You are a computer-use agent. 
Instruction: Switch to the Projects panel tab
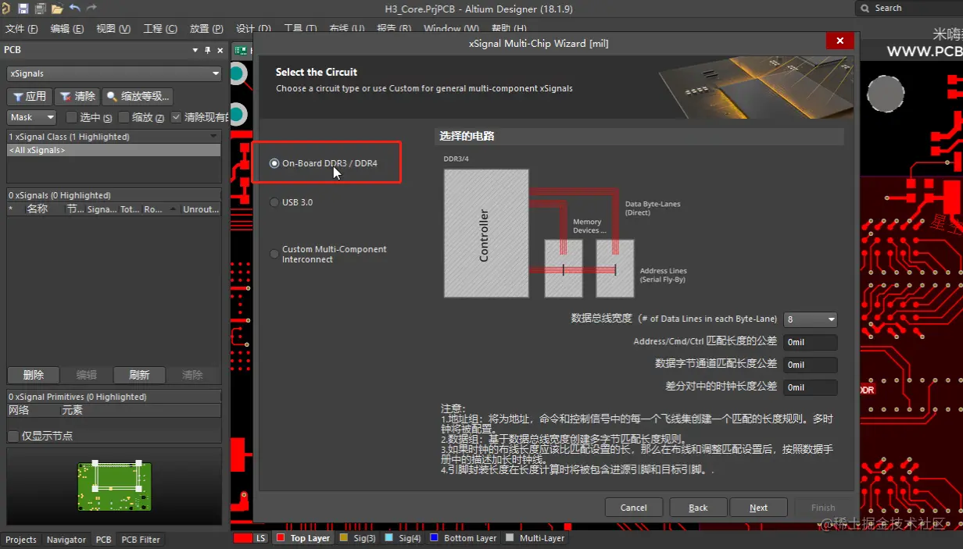click(21, 540)
